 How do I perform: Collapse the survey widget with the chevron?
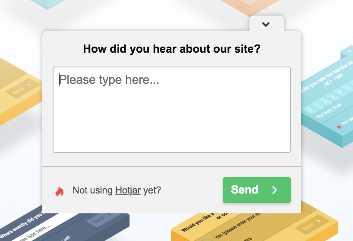pyautogui.click(x=266, y=25)
